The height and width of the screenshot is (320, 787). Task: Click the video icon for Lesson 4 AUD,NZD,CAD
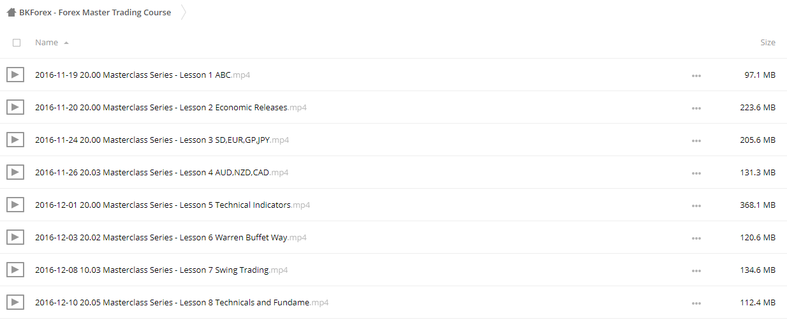15,172
